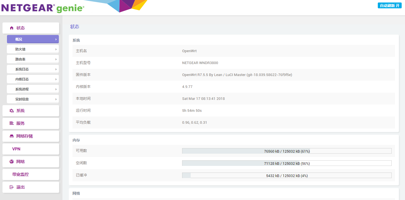Open the 系统进程 processes page
This screenshot has height=200, width=405.
point(33,89)
